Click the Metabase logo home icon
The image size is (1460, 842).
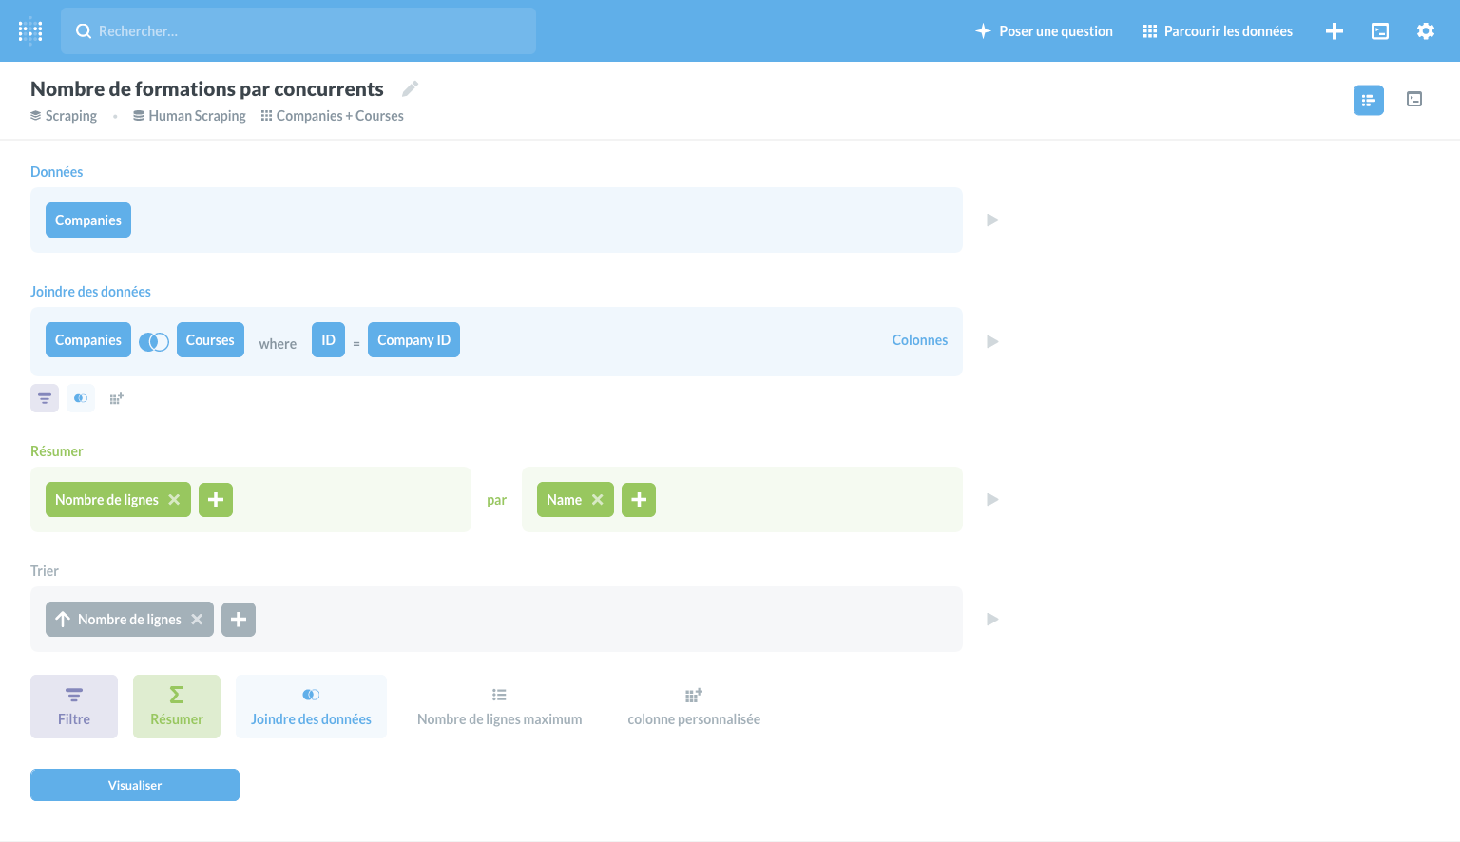tap(30, 30)
